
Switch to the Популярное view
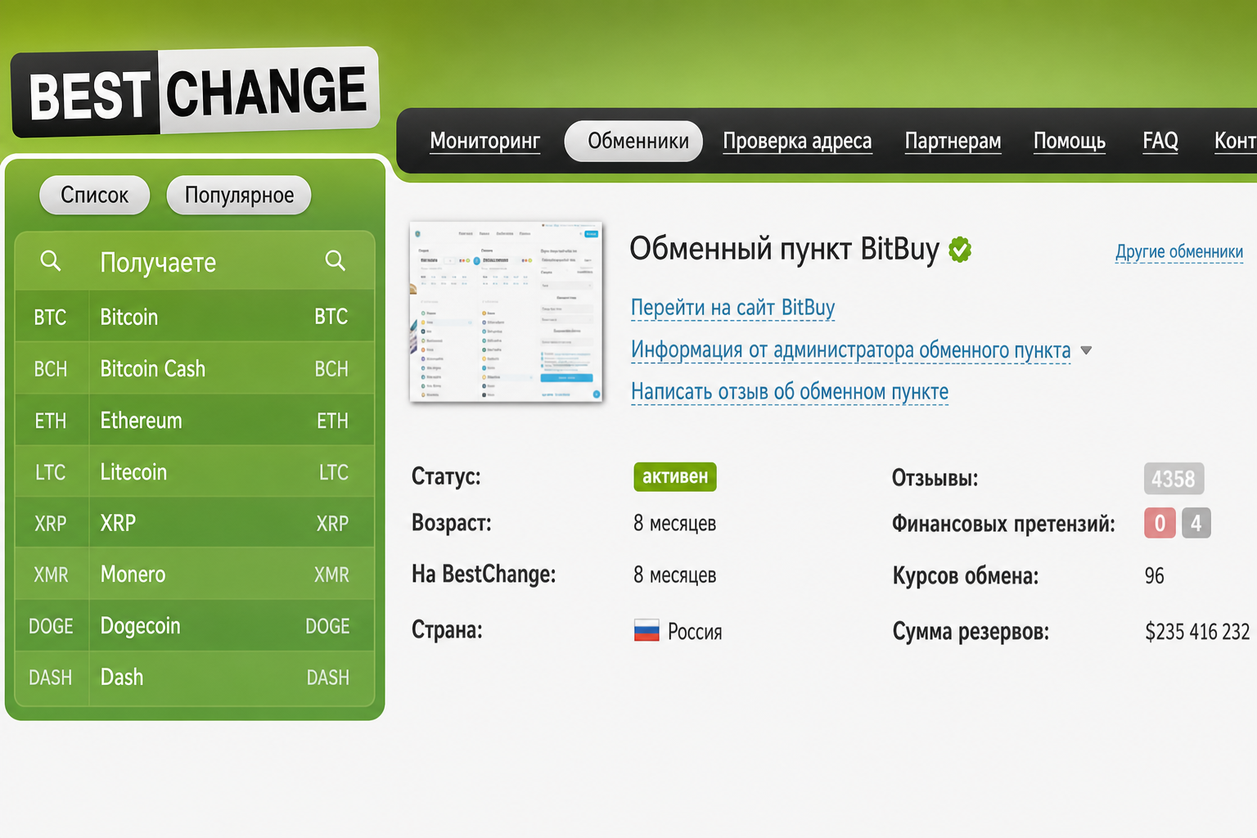click(239, 195)
